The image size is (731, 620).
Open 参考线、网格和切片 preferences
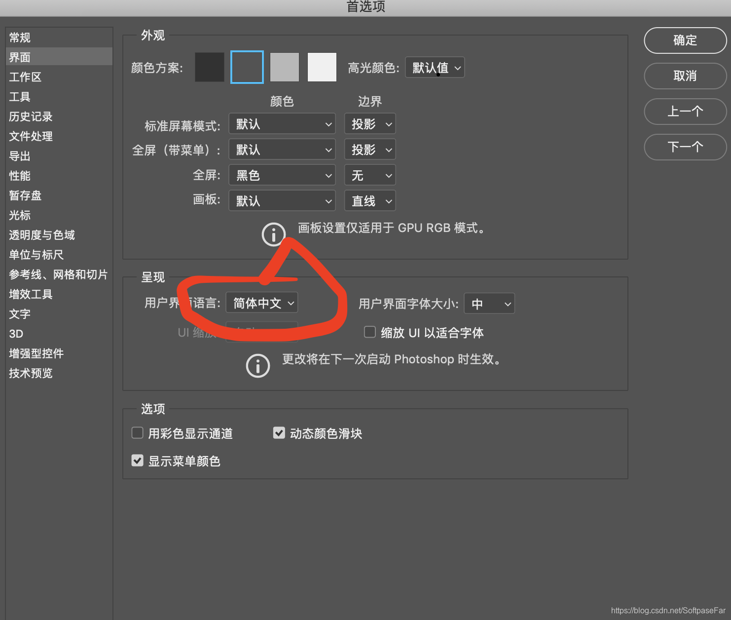(59, 274)
